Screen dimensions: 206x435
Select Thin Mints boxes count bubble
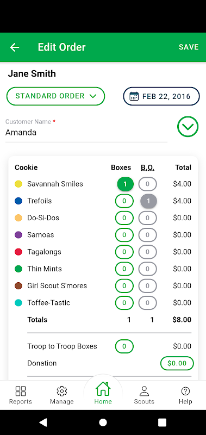[124, 269]
